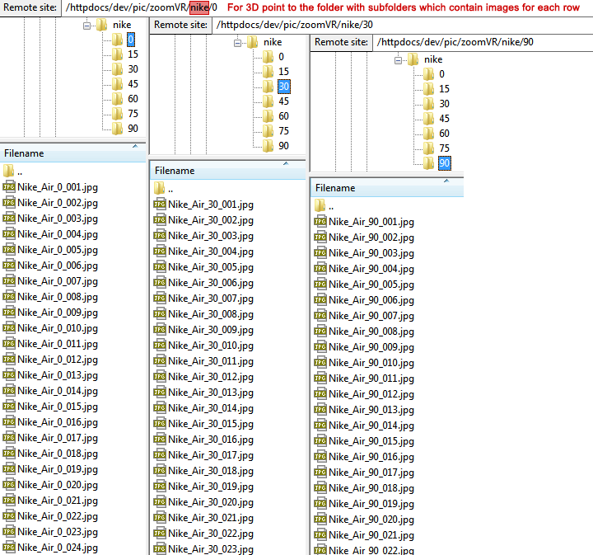The height and width of the screenshot is (555, 593).
Task: Click the nike folder icon in left tree
Action: point(102,25)
